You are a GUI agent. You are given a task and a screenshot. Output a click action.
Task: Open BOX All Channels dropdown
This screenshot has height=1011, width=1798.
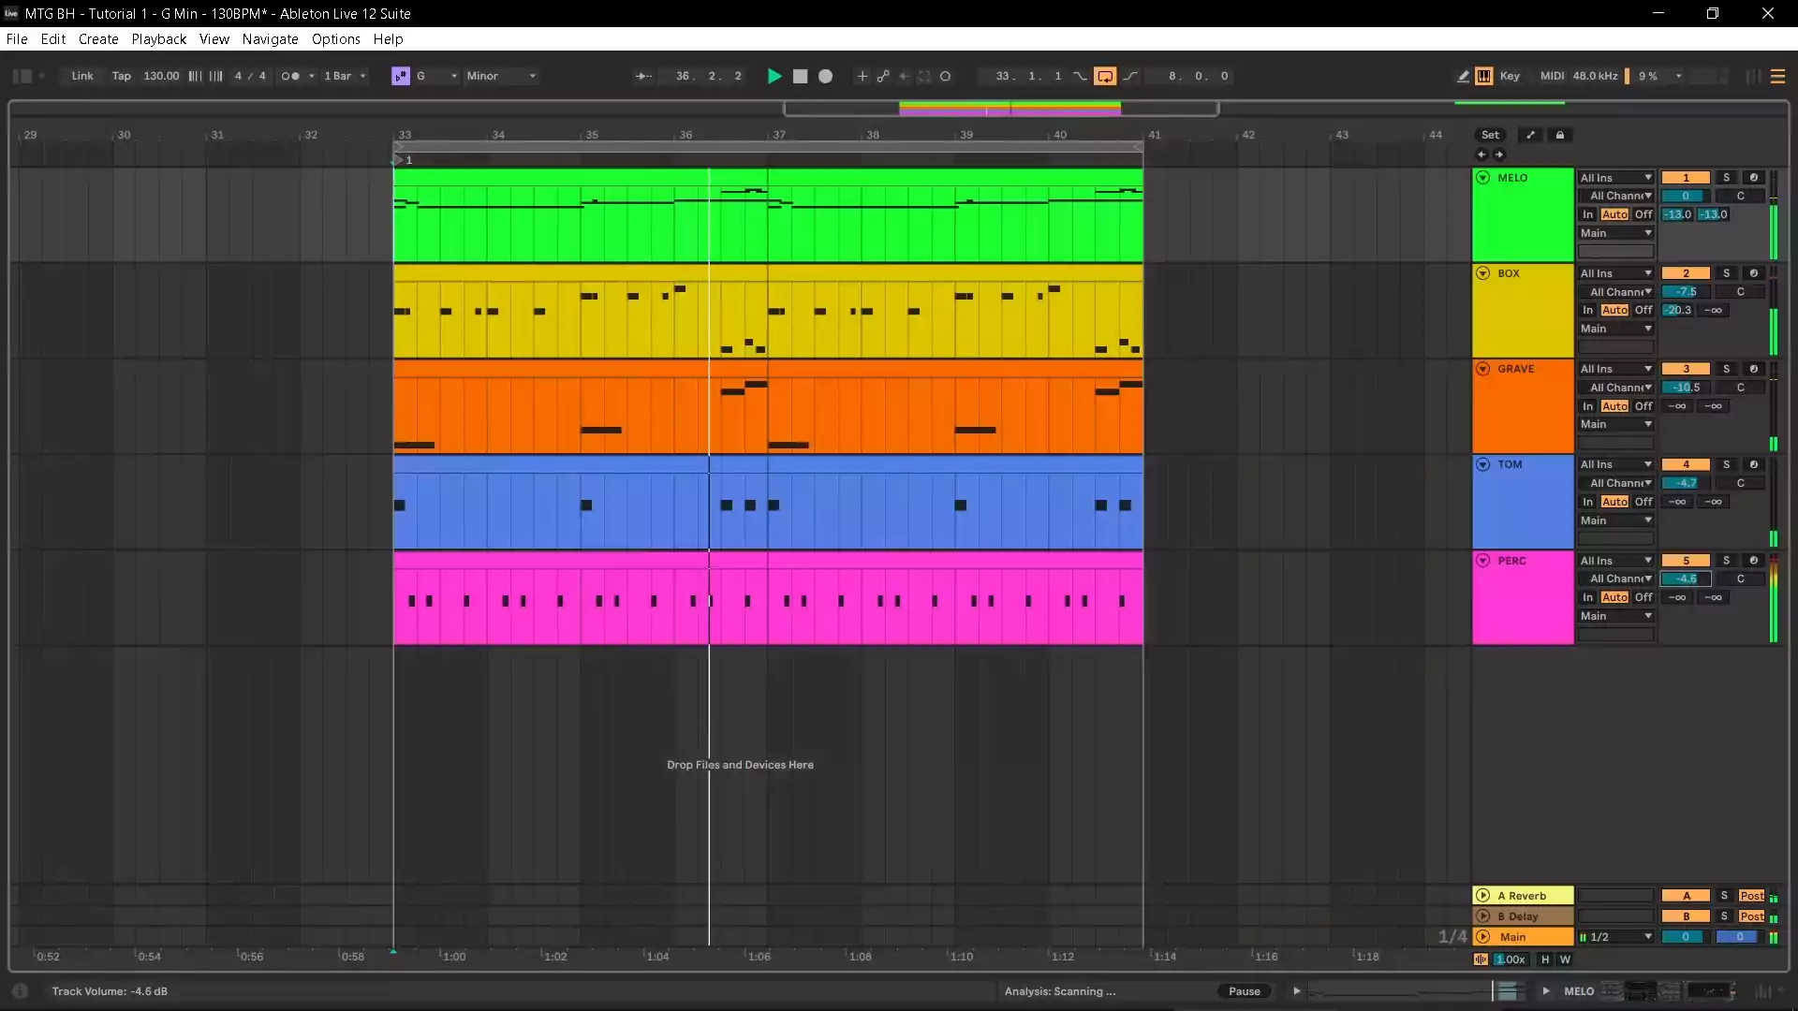(x=1616, y=292)
